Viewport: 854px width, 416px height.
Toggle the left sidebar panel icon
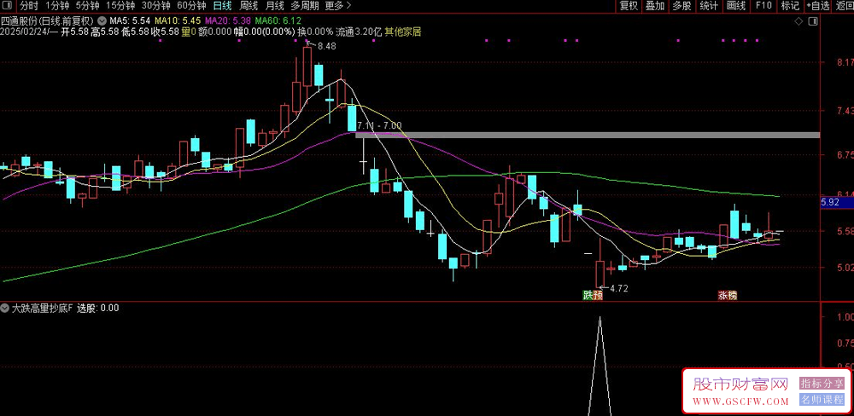click(x=8, y=6)
